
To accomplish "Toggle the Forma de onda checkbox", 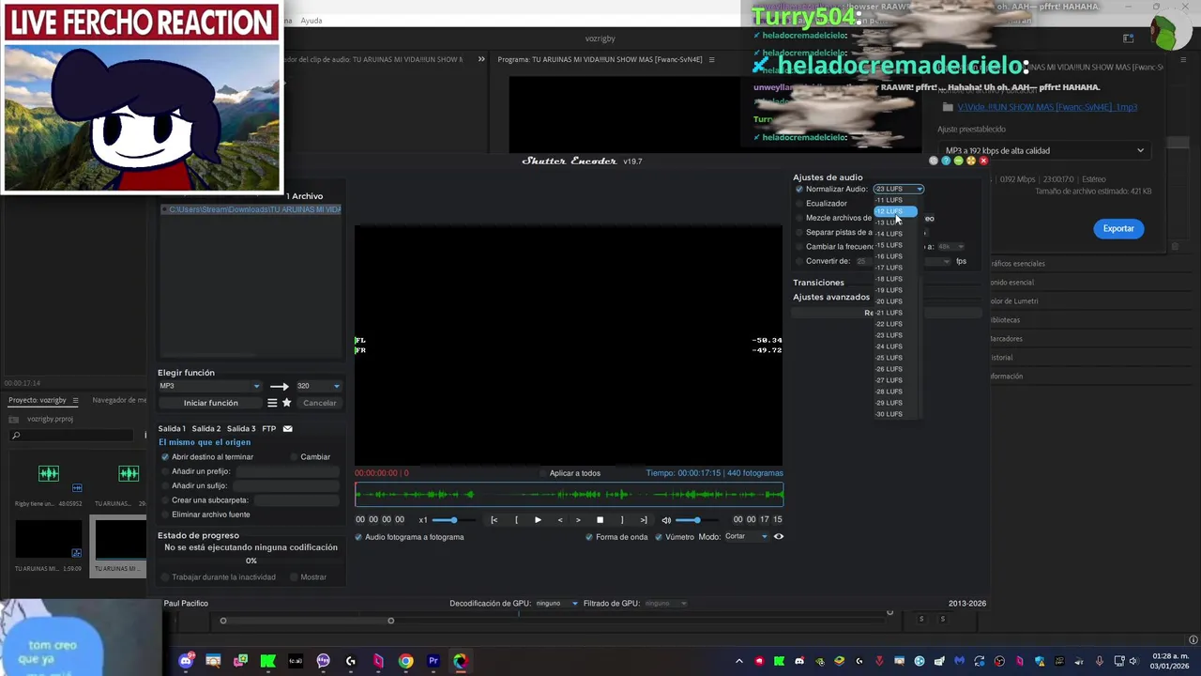I will [589, 537].
